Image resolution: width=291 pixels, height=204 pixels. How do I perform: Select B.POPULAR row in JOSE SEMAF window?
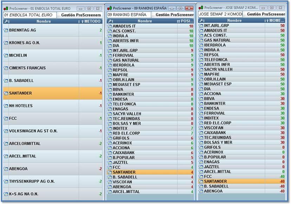pos(242,157)
